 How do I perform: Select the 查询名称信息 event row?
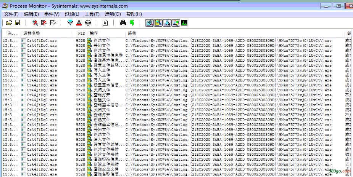pos(177,174)
